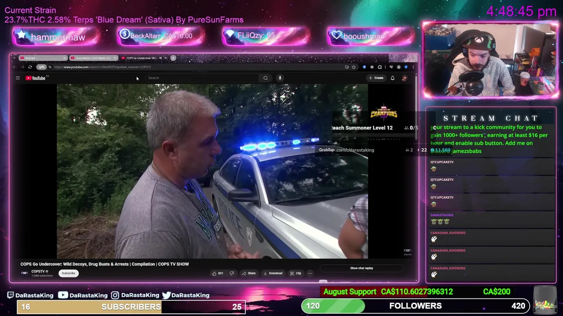Switch to Scary Movie 2 tab

(x=93, y=58)
